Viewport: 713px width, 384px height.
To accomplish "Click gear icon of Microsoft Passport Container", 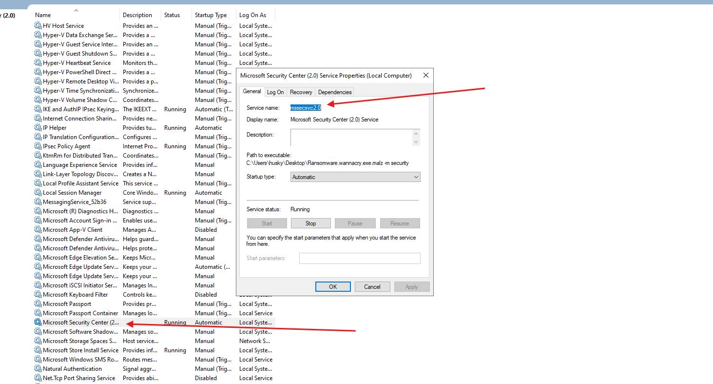I will [x=38, y=313].
